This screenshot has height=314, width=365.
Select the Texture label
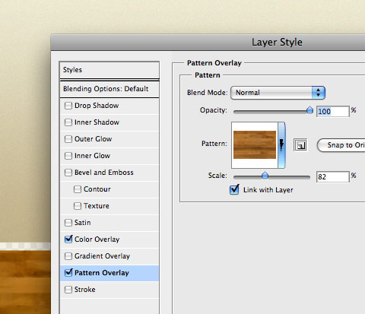[97, 206]
